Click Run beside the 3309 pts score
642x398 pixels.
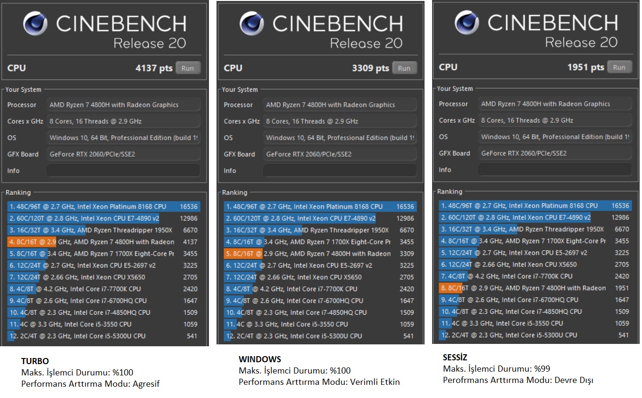(x=404, y=68)
